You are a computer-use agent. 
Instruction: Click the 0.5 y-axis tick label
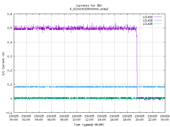point(10,28)
